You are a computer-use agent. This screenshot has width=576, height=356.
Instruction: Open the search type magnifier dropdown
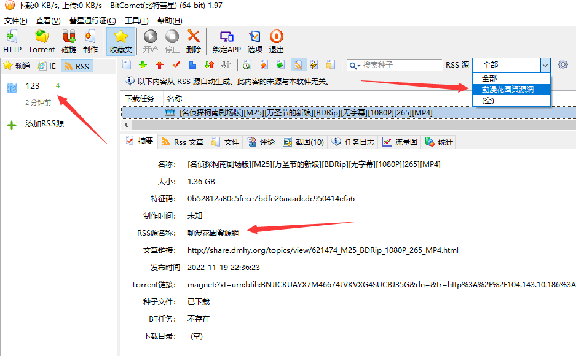click(355, 65)
